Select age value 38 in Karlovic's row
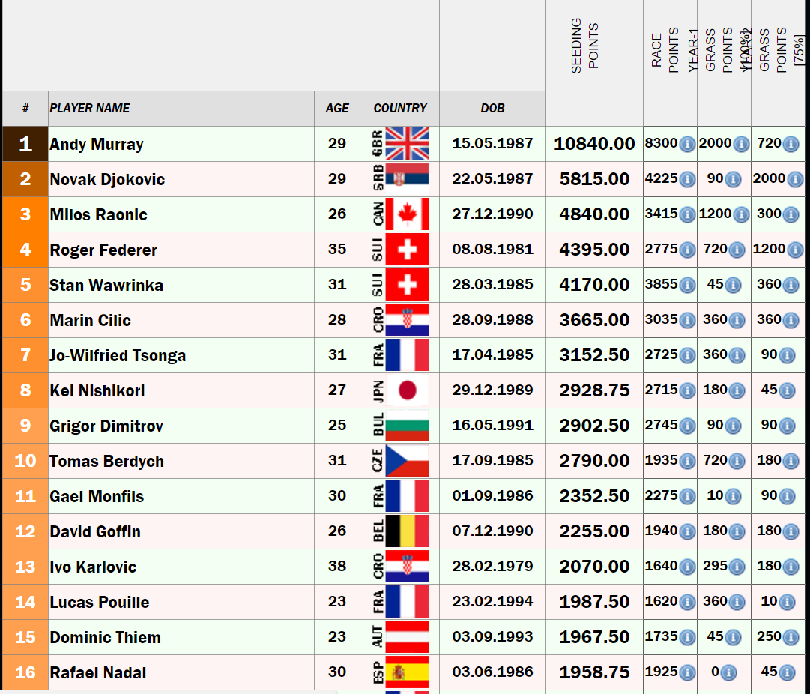The height and width of the screenshot is (694, 810). pyautogui.click(x=336, y=567)
